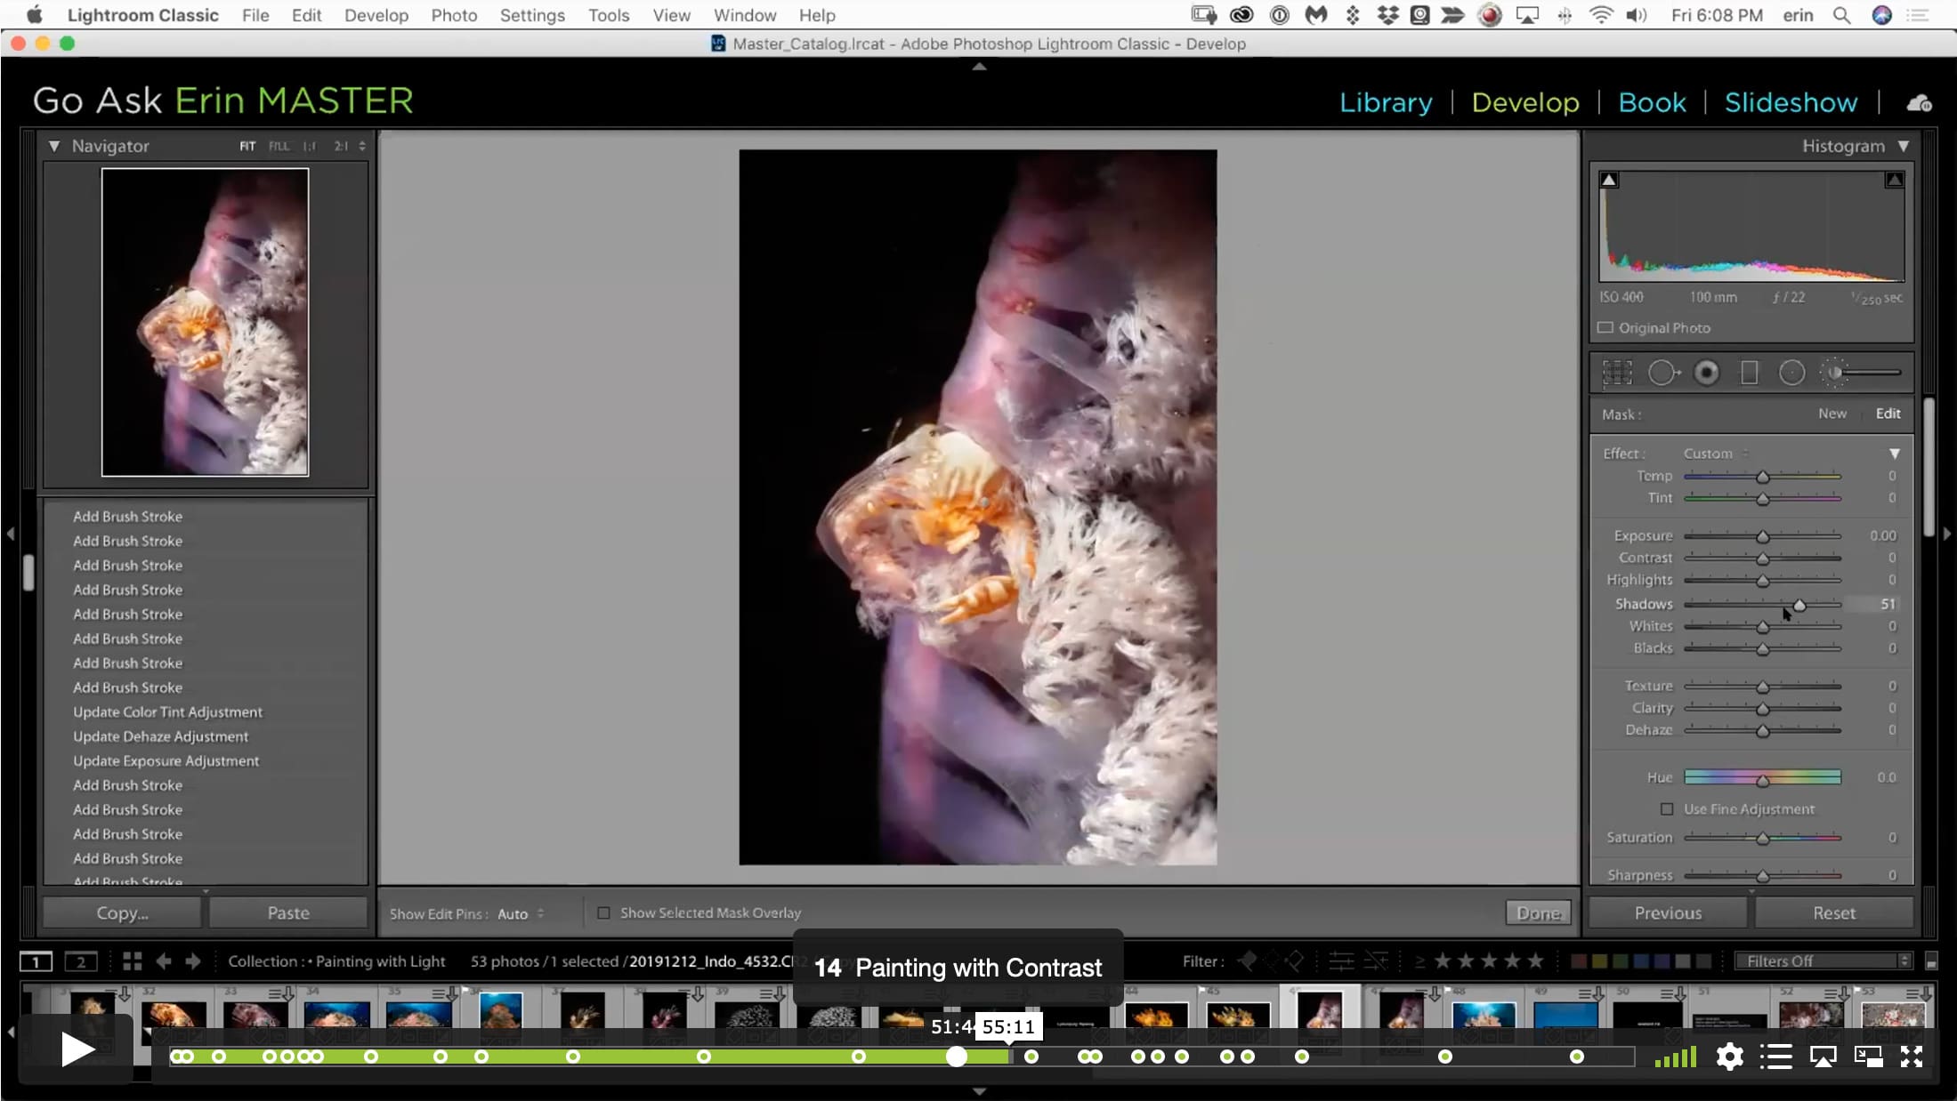Open the Wi-Fi menu bar icon
Viewport: 1957px width, 1101px height.
(x=1600, y=15)
